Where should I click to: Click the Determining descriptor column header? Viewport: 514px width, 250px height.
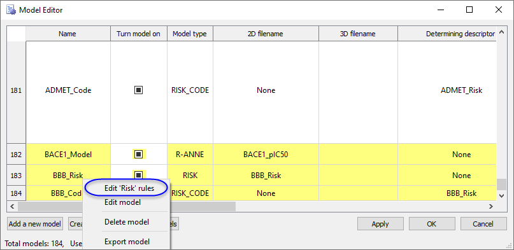click(446, 34)
